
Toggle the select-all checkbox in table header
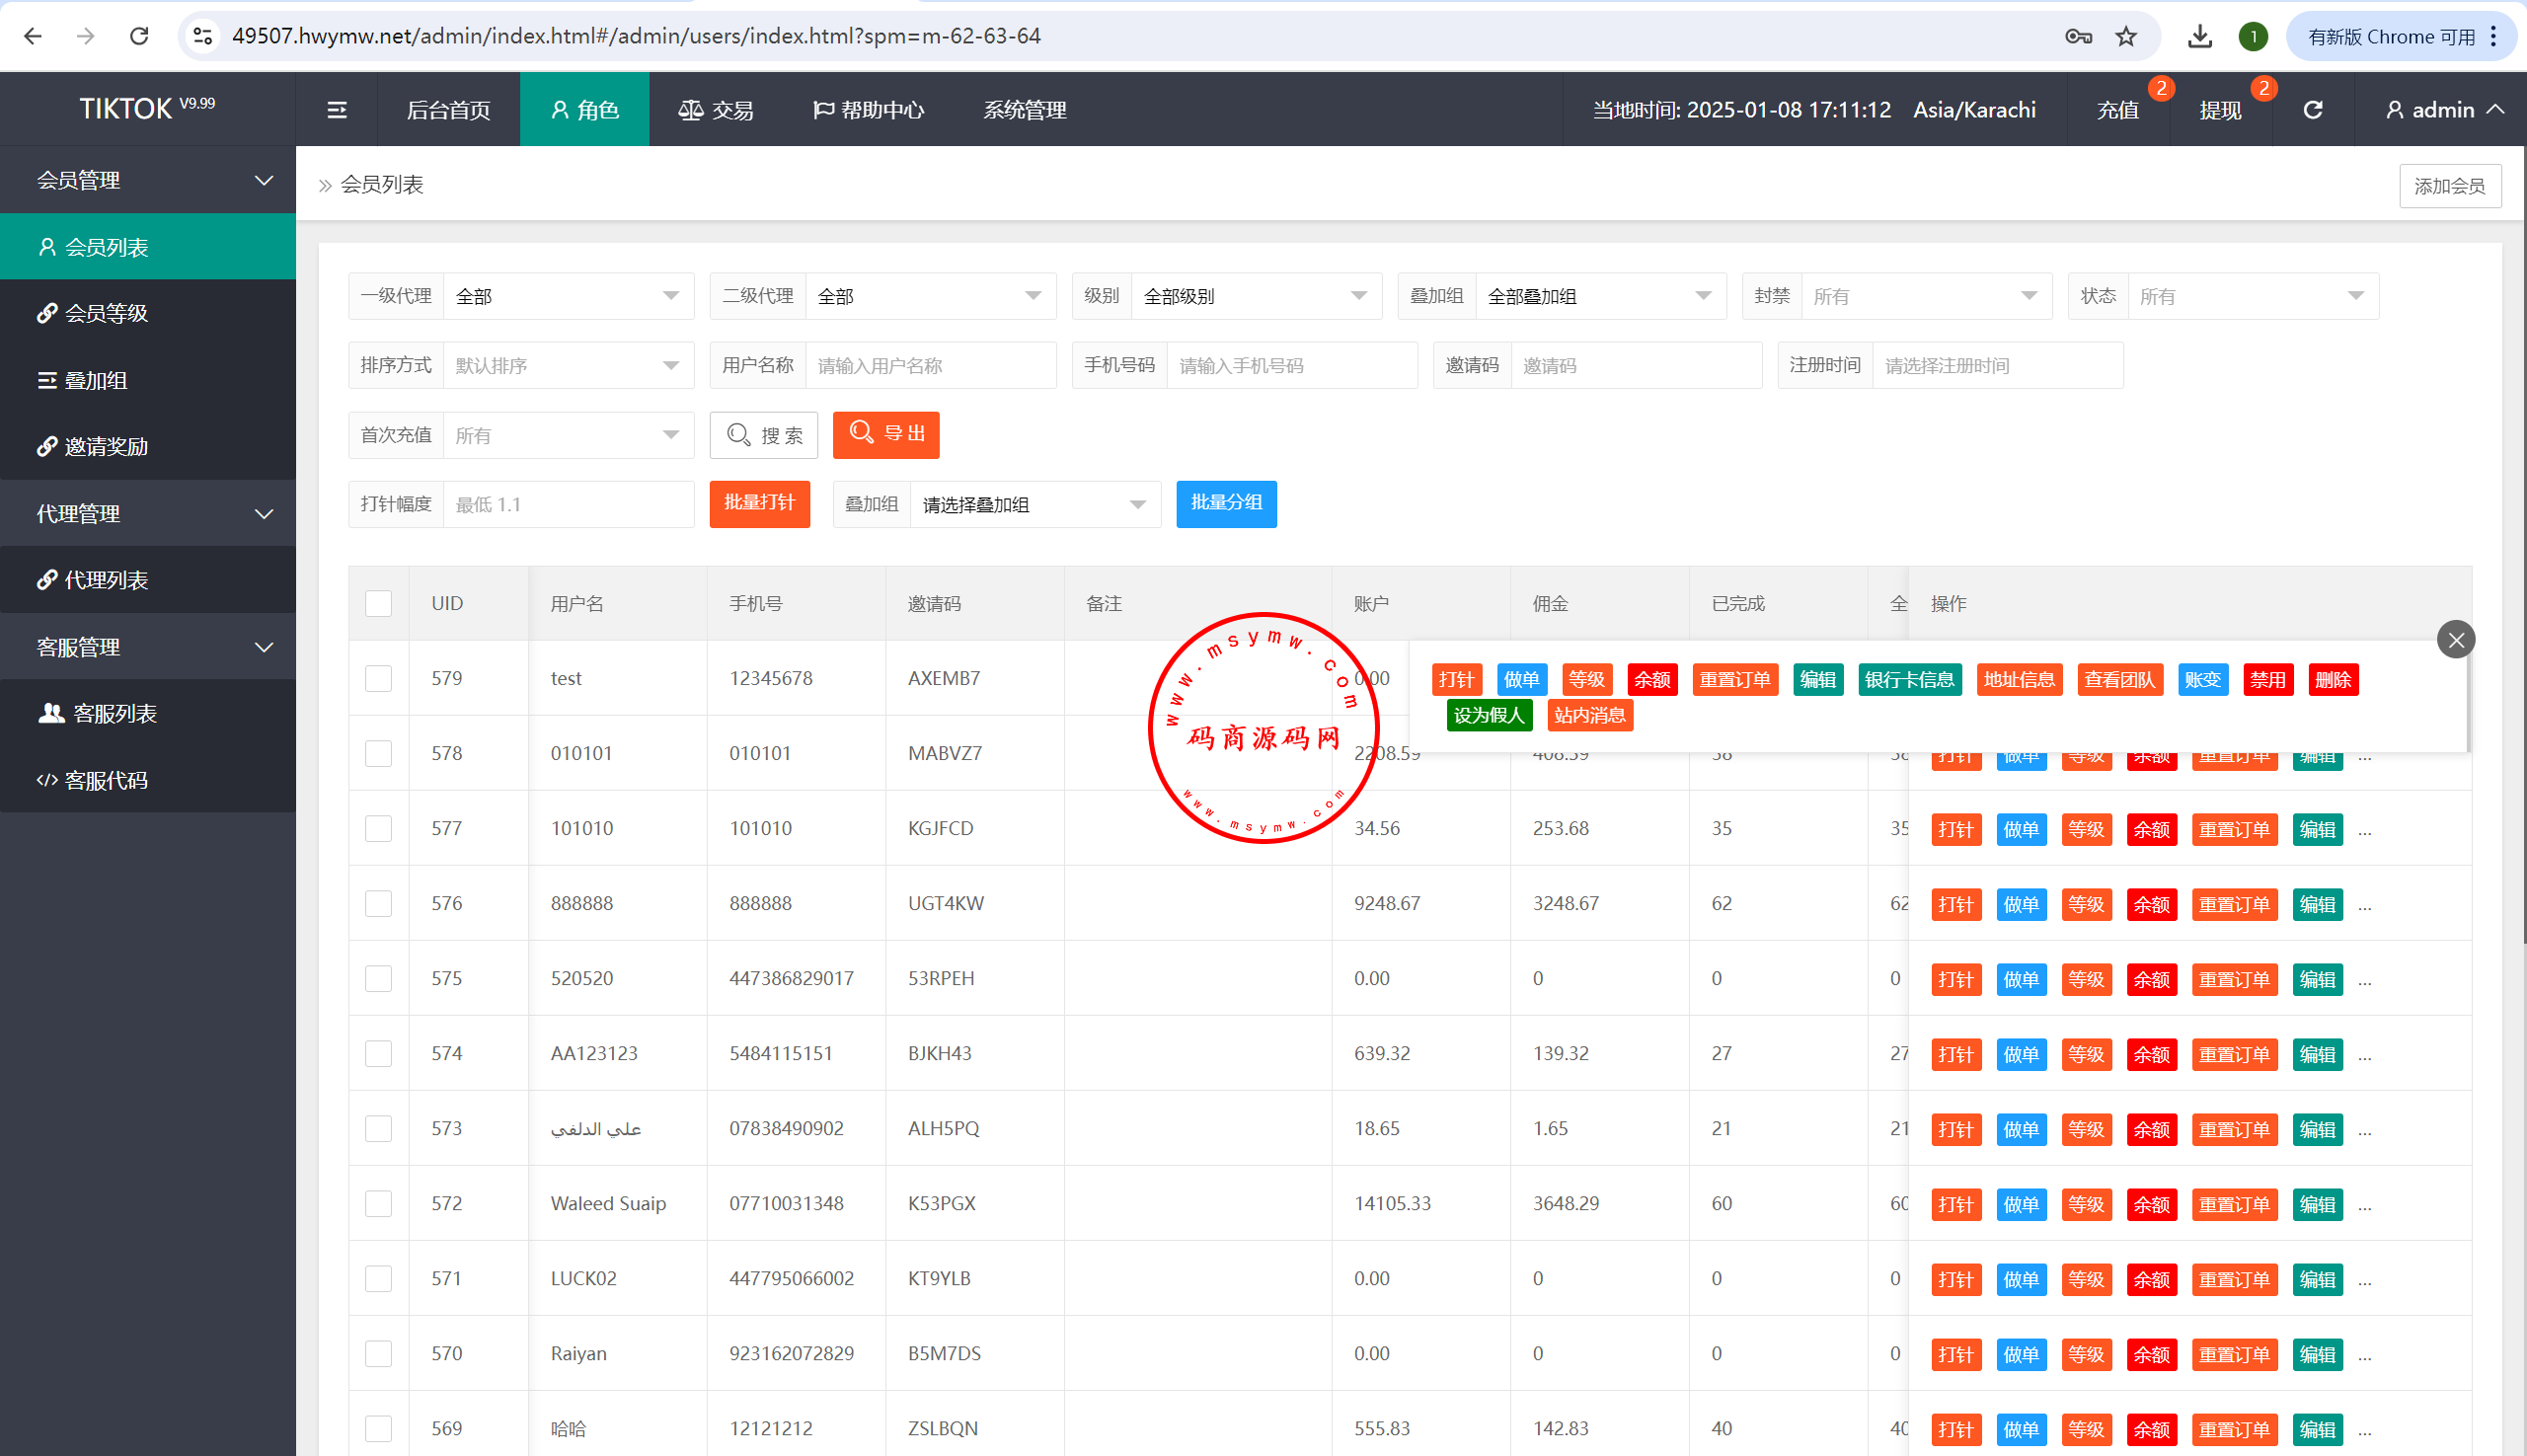378,604
